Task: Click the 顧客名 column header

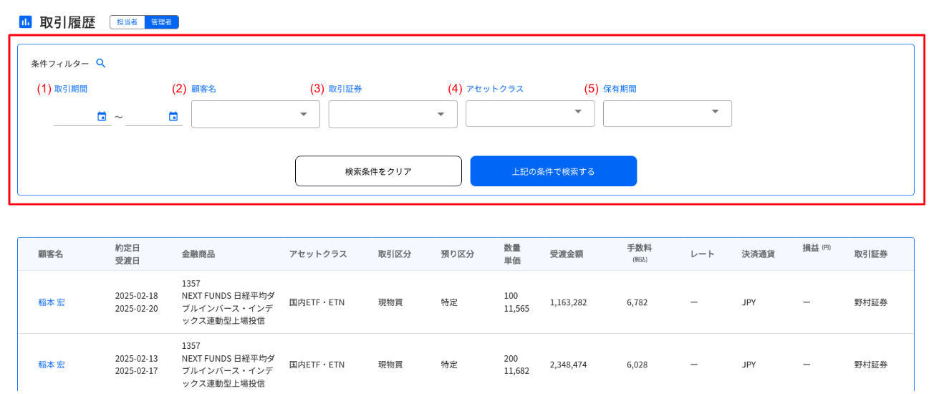Action: 51,254
